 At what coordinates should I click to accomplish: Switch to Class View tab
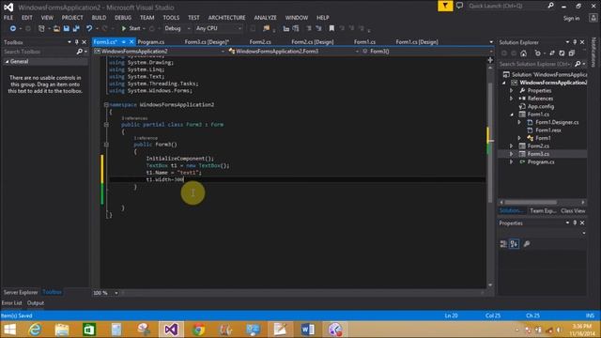tap(573, 210)
